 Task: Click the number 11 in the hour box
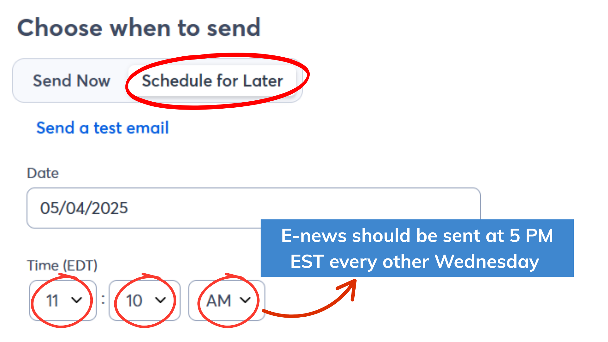point(53,301)
